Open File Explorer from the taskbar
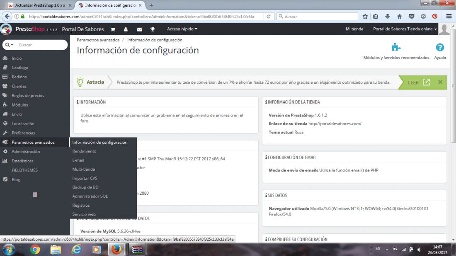The image size is (456, 256). click(56, 250)
